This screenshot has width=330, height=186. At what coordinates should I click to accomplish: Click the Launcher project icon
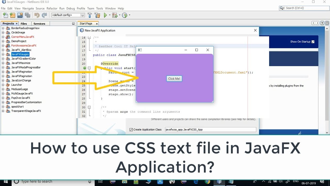pyautogui.click(x=8, y=85)
